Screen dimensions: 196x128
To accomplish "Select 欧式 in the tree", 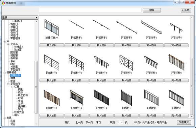I will pyautogui.click(x=21, y=98).
